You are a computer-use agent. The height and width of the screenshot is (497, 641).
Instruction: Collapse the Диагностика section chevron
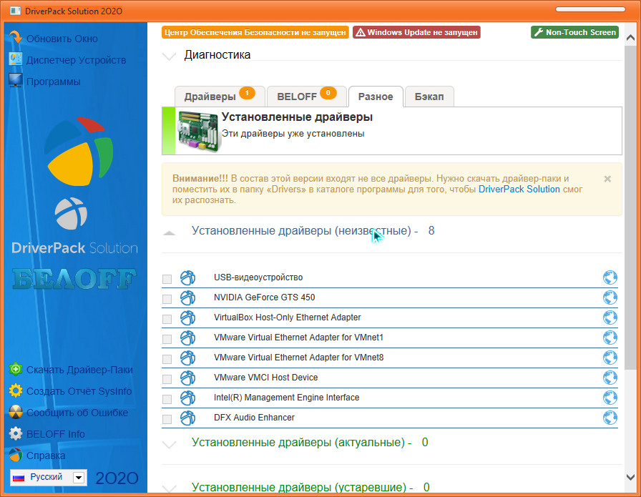(169, 56)
